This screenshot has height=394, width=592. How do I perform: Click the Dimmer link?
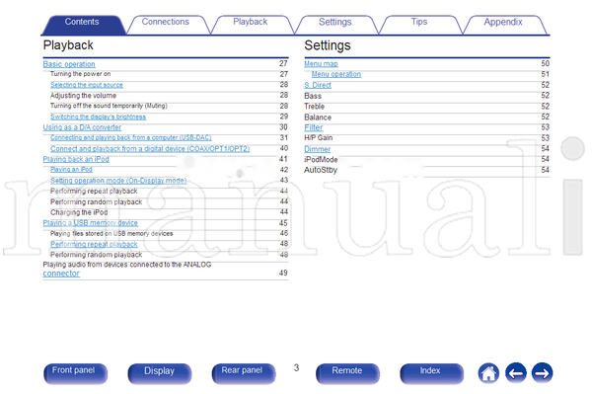[317, 149]
